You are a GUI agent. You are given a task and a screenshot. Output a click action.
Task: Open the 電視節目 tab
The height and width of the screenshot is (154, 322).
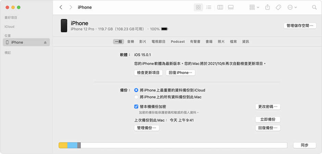pyautogui.click(x=158, y=42)
